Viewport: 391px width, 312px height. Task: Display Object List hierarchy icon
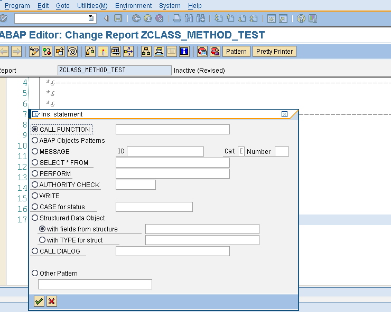(146, 52)
